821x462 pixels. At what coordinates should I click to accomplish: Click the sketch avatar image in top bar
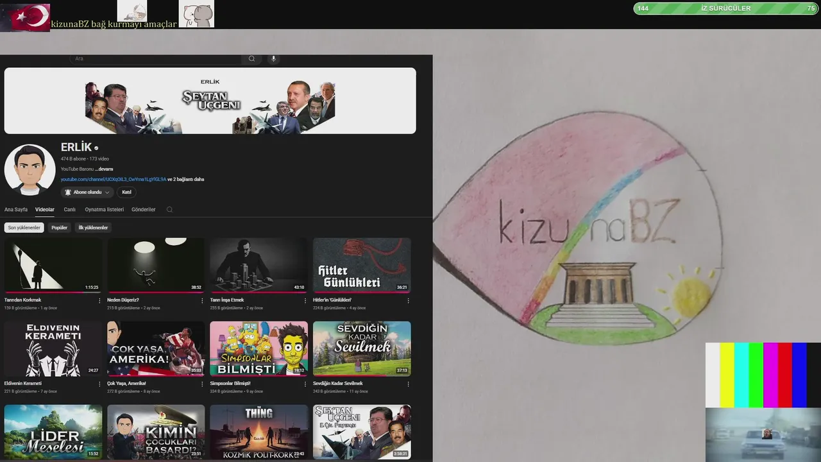click(x=132, y=12)
